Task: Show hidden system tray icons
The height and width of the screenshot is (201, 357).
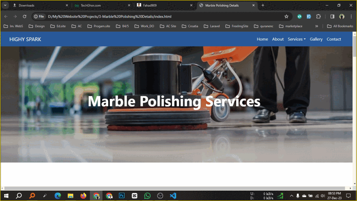Action: [x=292, y=196]
